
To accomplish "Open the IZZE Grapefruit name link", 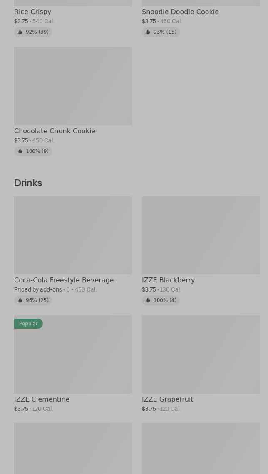I will point(167,399).
